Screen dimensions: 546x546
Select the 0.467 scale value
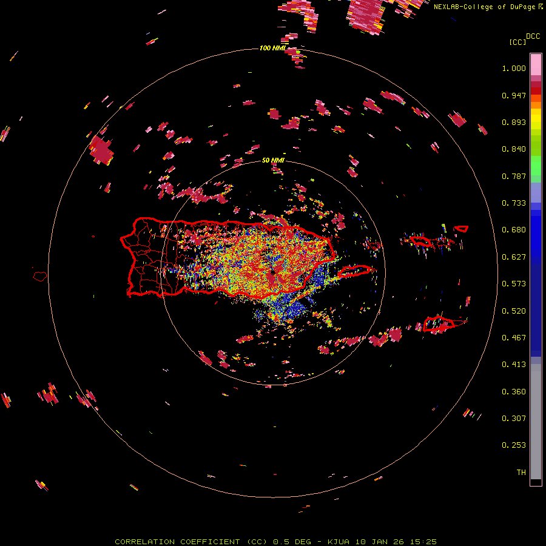point(514,338)
